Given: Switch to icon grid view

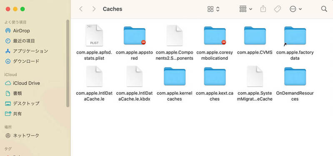Looking at the screenshot, I should 210,9.
